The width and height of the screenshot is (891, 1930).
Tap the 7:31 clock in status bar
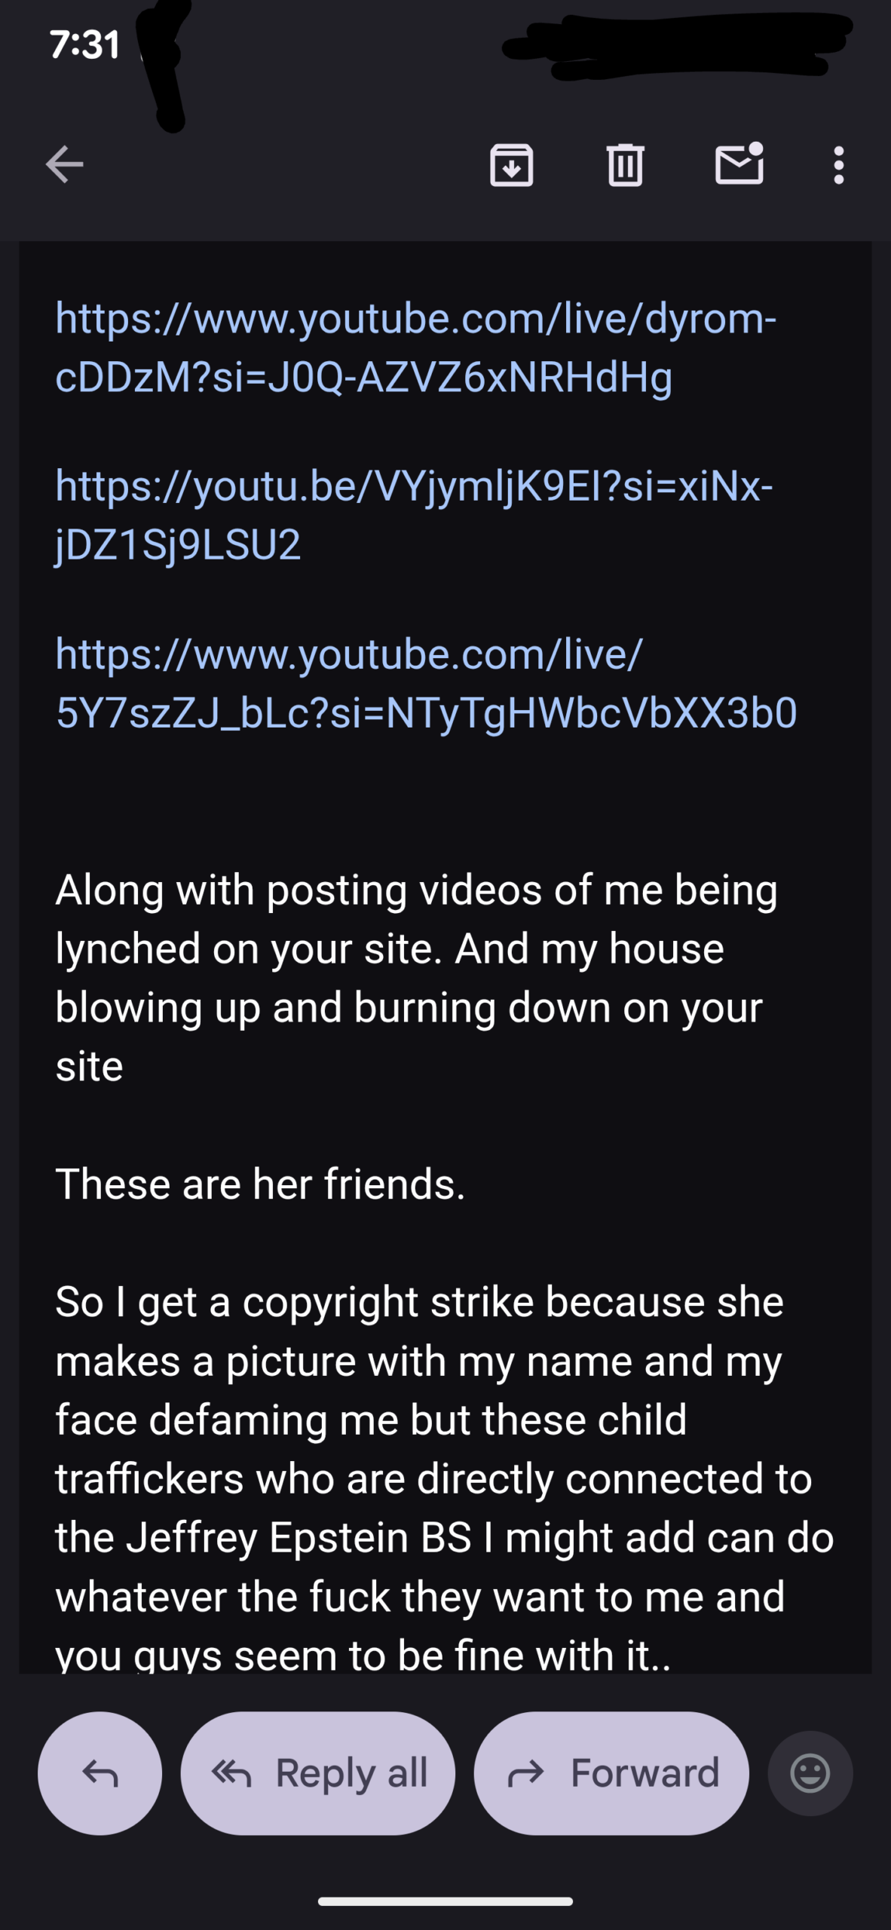tap(84, 45)
